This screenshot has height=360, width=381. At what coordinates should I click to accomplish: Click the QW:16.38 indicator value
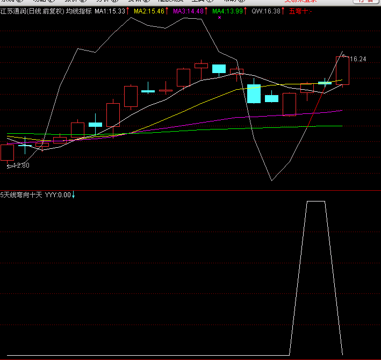click(265, 11)
